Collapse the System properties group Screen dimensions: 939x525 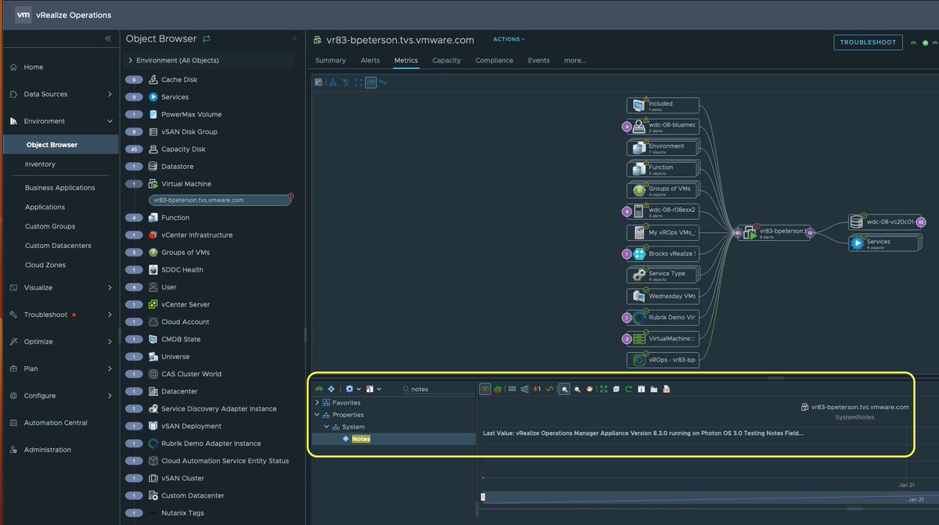[x=326, y=427]
